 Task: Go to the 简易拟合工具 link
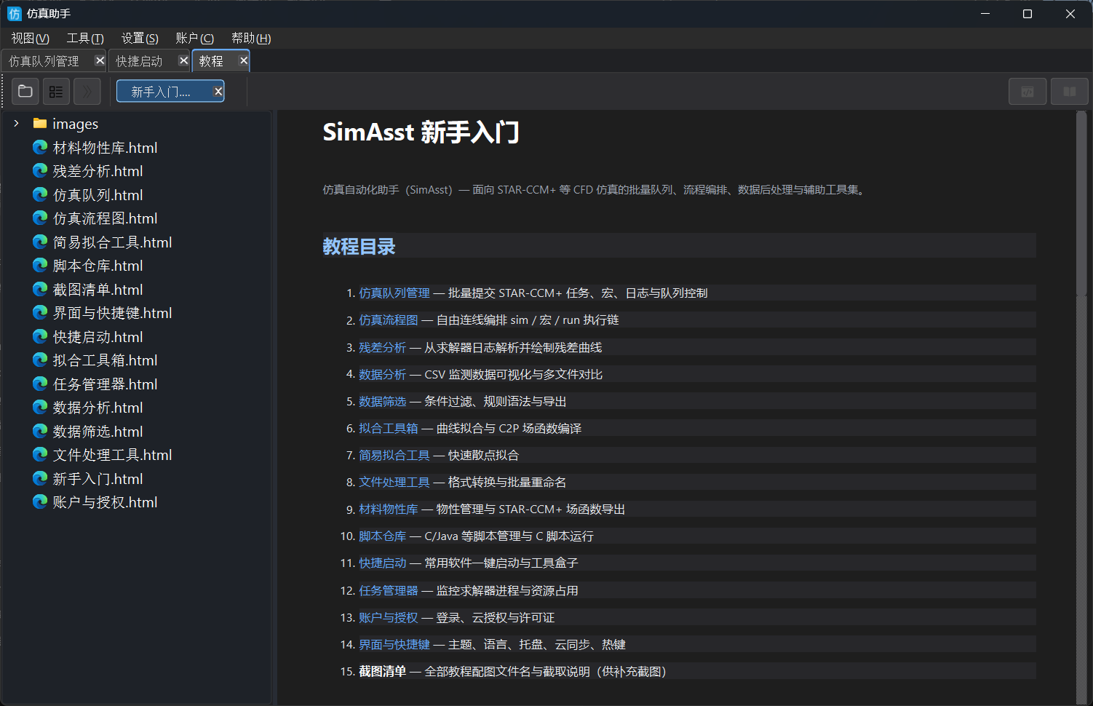click(394, 456)
